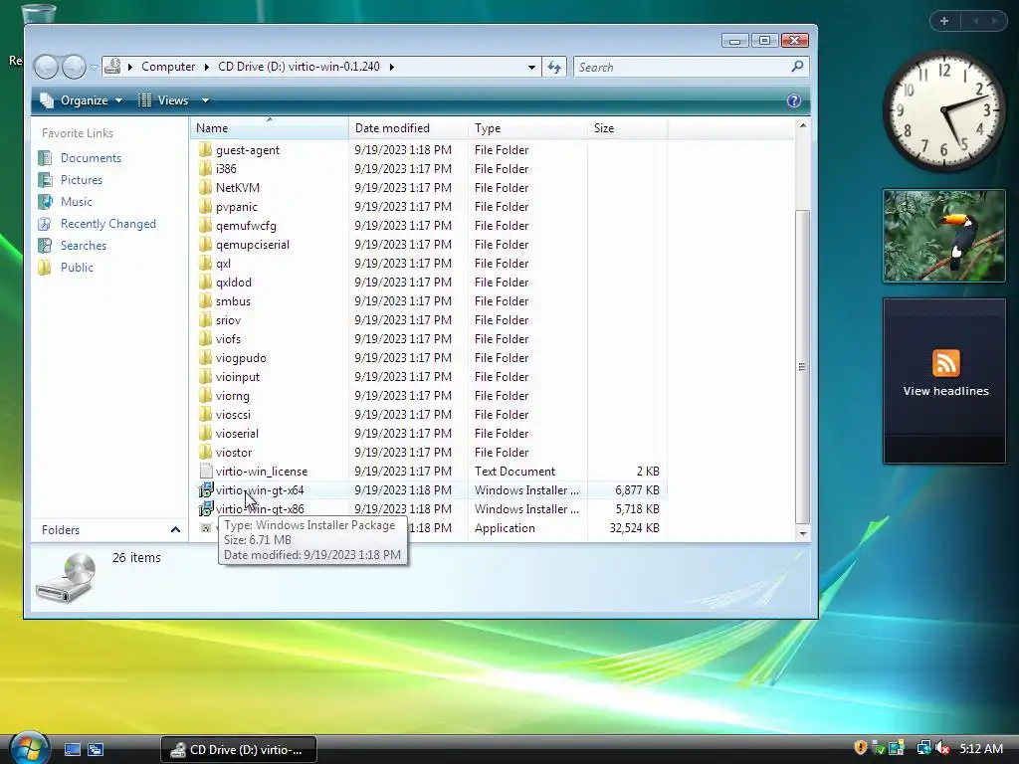Select the qemufwcfg folder icon

click(205, 226)
